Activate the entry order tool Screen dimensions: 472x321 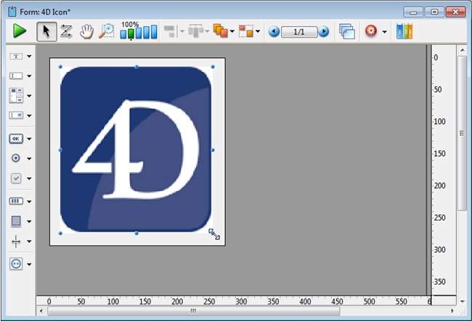pyautogui.click(x=66, y=31)
